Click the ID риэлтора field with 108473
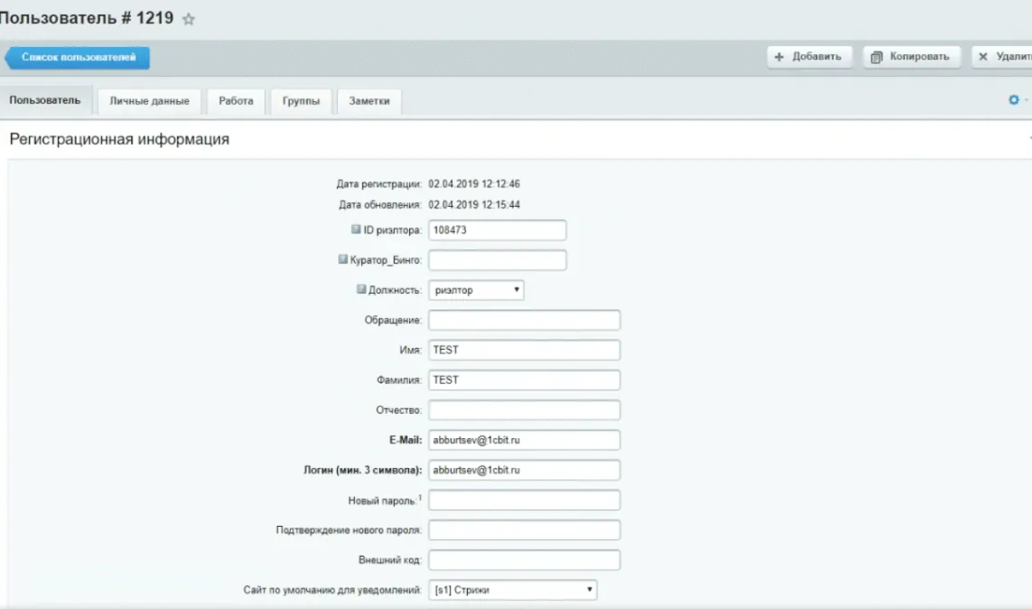The height and width of the screenshot is (609, 1032). tap(497, 230)
